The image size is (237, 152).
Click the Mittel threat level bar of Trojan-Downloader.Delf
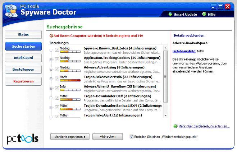(x=70, y=100)
